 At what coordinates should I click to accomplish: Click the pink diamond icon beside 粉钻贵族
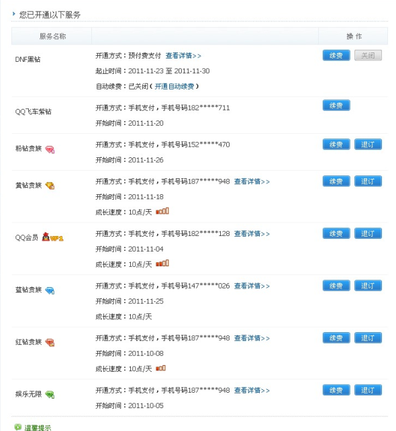pyautogui.click(x=50, y=149)
